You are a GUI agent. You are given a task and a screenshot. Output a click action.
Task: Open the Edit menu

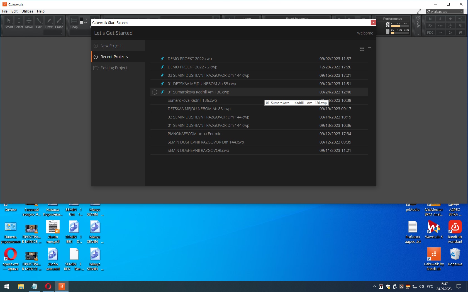[14, 11]
